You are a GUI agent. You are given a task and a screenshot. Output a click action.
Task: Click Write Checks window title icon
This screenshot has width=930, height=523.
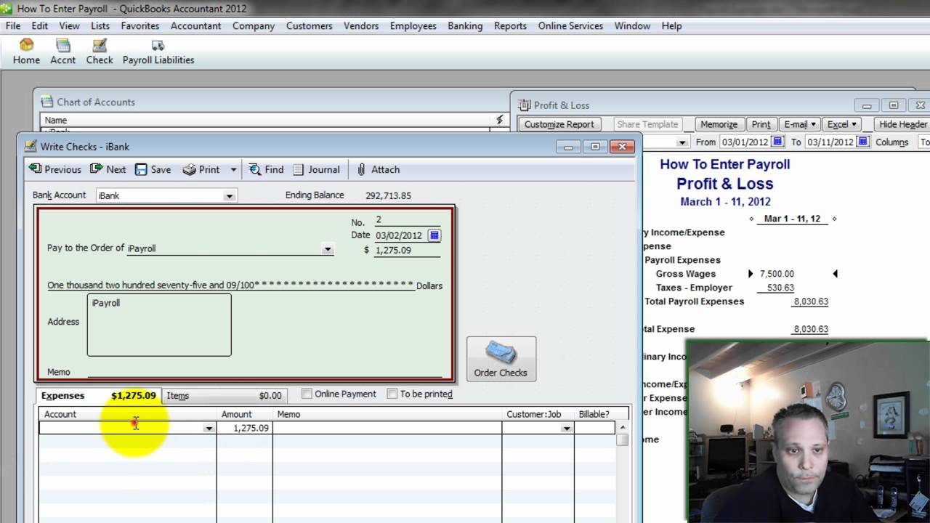(x=31, y=146)
